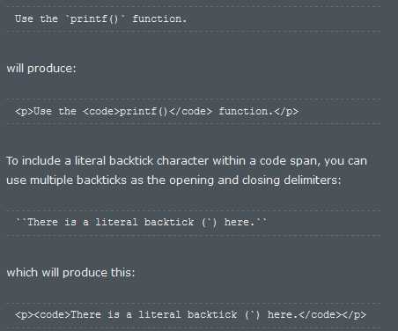
Task: Click the word "function." in first code block
Action: [x=159, y=19]
